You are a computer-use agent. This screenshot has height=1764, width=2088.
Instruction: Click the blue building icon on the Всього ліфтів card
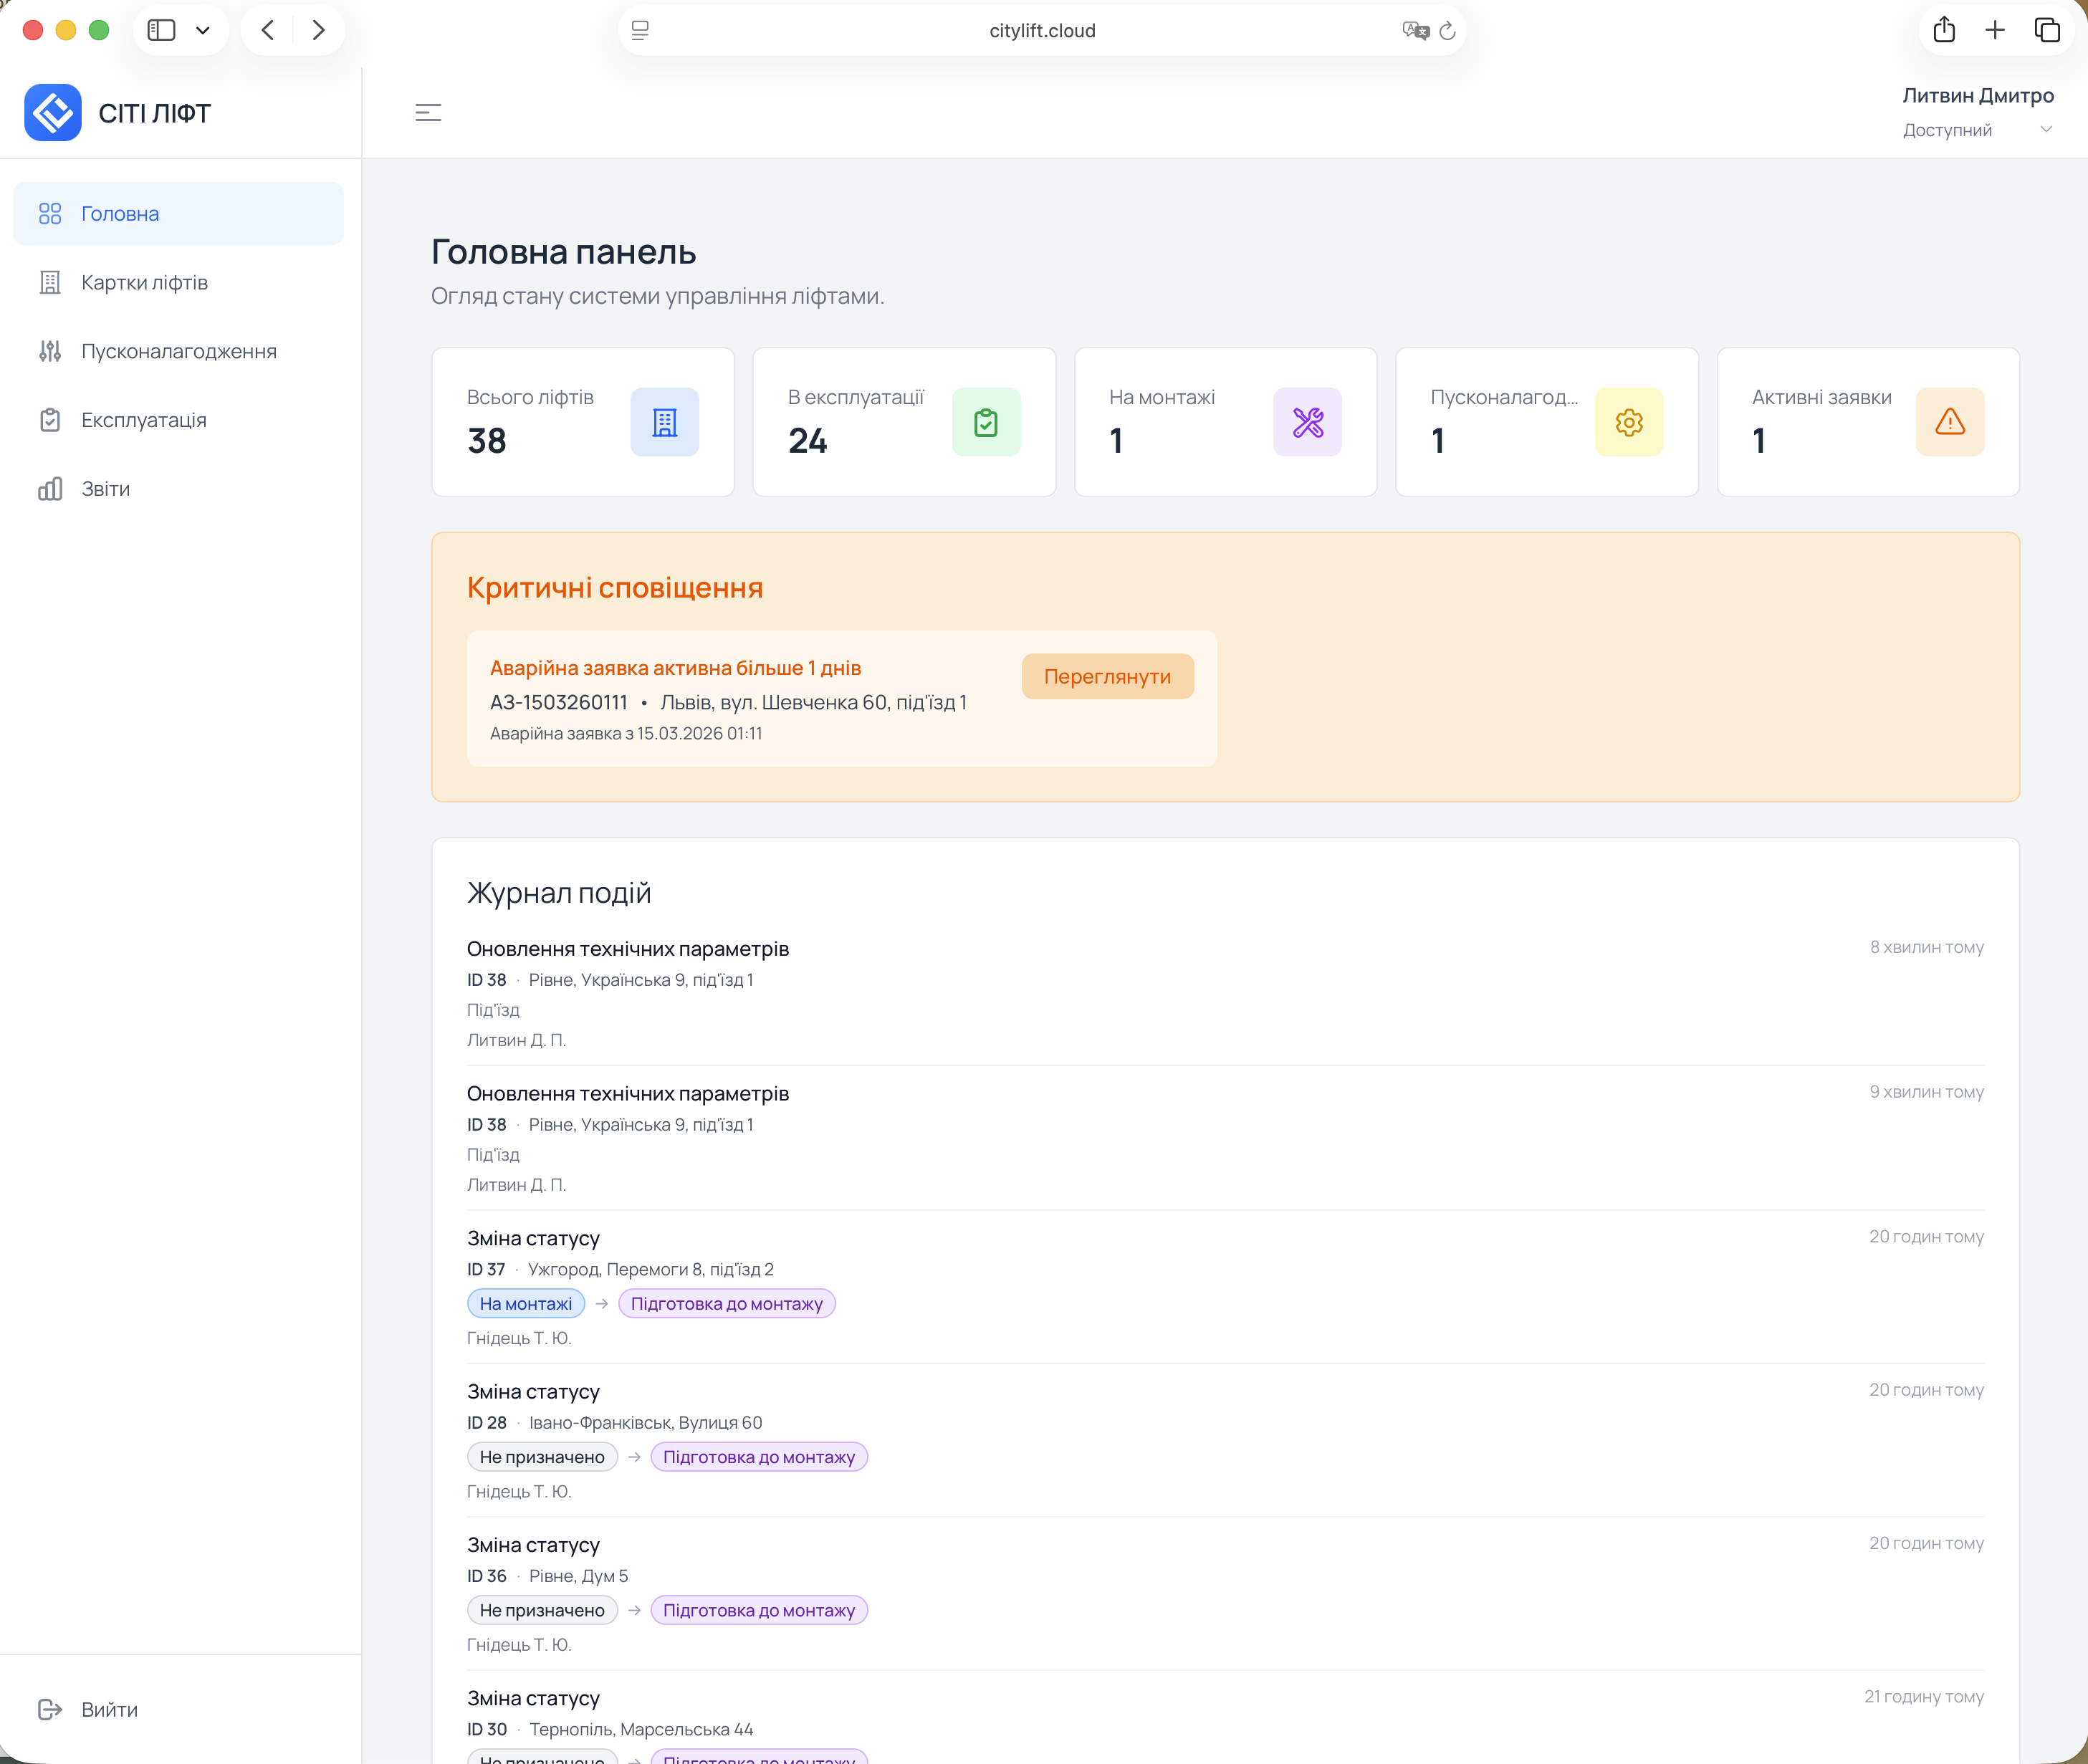pyautogui.click(x=664, y=422)
